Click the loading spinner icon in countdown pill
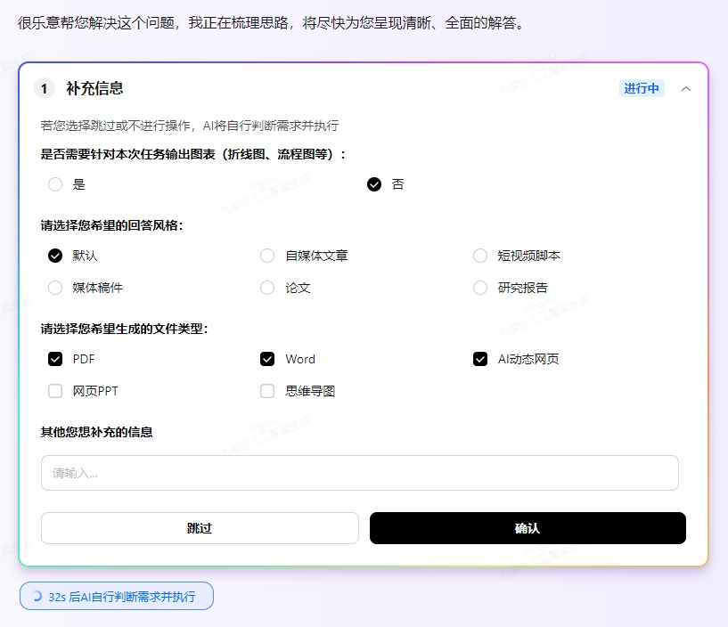This screenshot has width=728, height=627. [x=37, y=596]
